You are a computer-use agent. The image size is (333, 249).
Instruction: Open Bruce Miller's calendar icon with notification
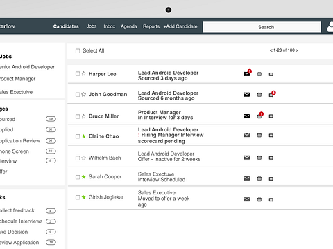tap(259, 116)
